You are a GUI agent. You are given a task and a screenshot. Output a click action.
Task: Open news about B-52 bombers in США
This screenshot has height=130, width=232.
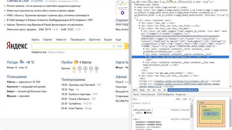pos(50,20)
